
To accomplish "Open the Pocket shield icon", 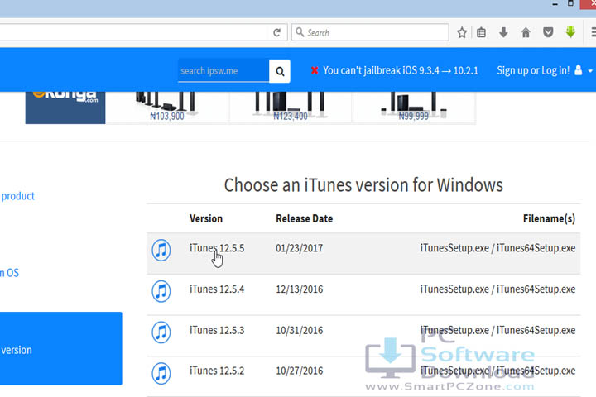I will coord(548,32).
